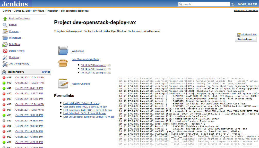Click the large Workspace folder icon
Viewport: 259px width, 148px height.
click(63, 51)
